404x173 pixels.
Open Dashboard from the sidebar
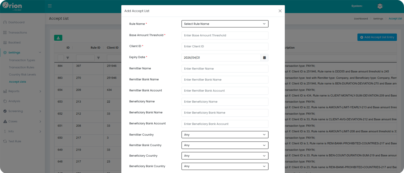[x=16, y=22]
